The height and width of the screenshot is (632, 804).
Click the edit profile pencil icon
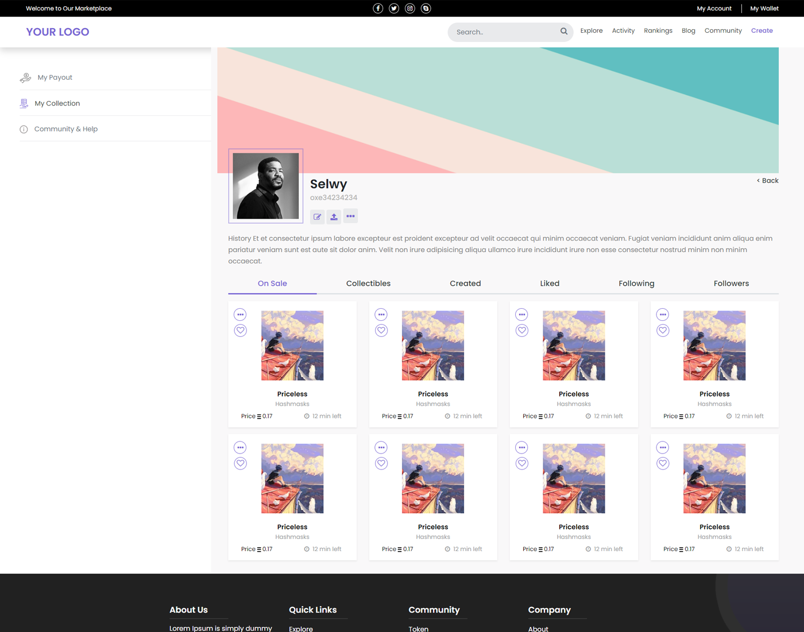coord(317,216)
